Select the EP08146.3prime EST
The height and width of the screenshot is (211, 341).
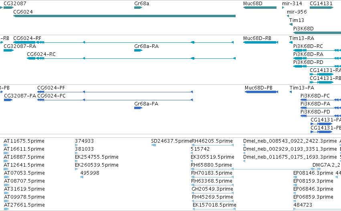pyautogui.click(x=295, y=177)
